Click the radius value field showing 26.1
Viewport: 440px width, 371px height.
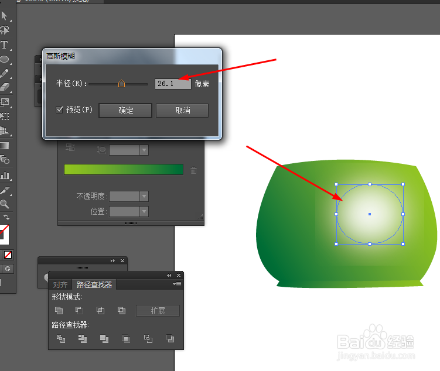173,84
